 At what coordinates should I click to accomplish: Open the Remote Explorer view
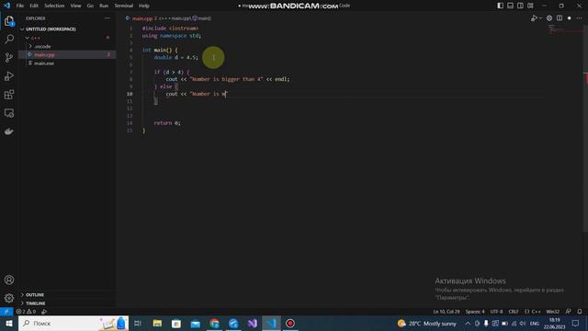coord(9,113)
